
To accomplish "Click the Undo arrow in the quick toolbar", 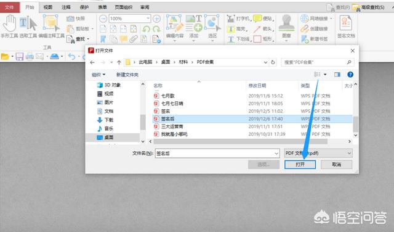I will (x=72, y=56).
